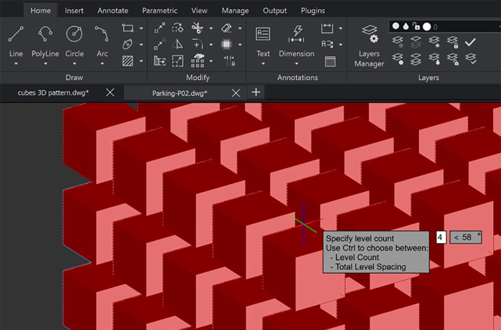
Task: Open the Arc options dropdown arrow
Action: 102,64
